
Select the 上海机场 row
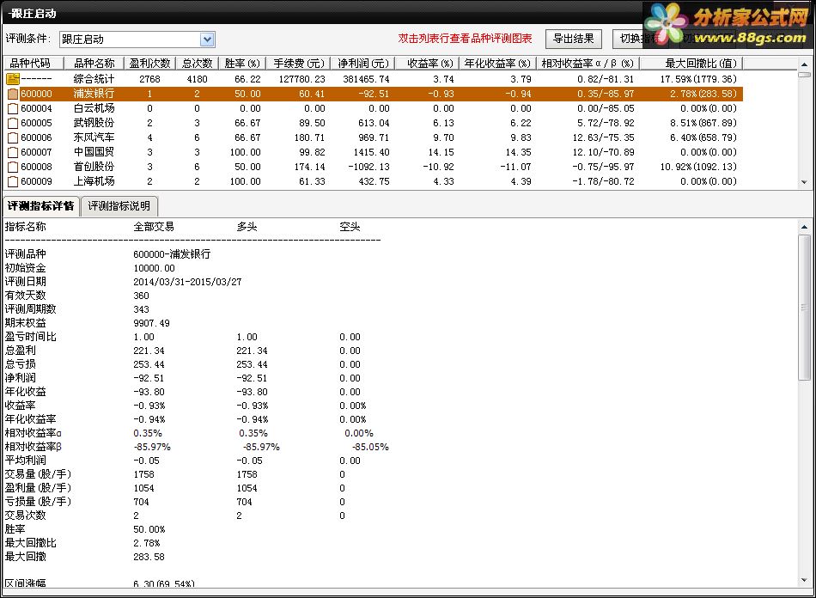click(373, 181)
